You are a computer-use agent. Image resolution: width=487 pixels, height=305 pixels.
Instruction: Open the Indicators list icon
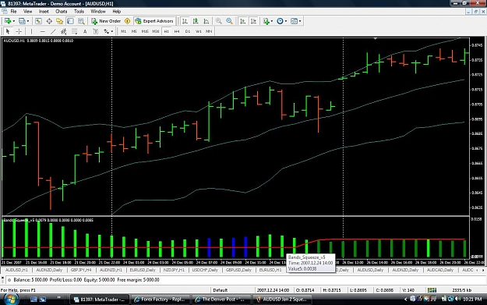point(266,21)
